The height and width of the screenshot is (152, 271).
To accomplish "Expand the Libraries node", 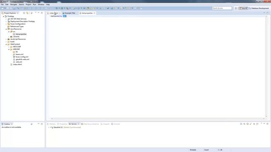I will tap(9, 37).
